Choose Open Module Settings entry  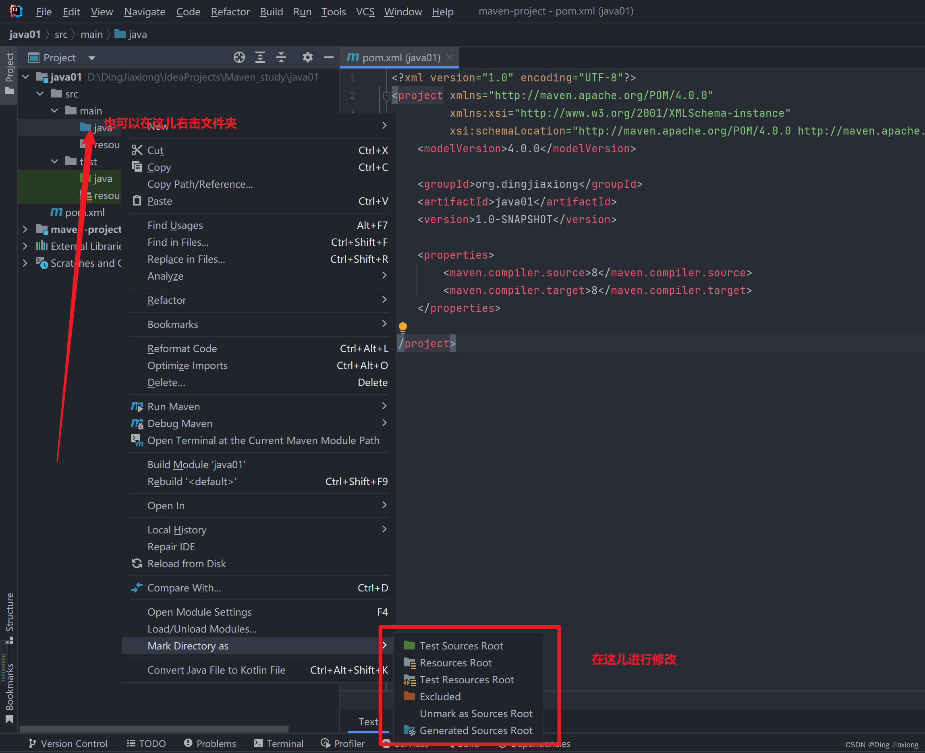click(x=259, y=612)
